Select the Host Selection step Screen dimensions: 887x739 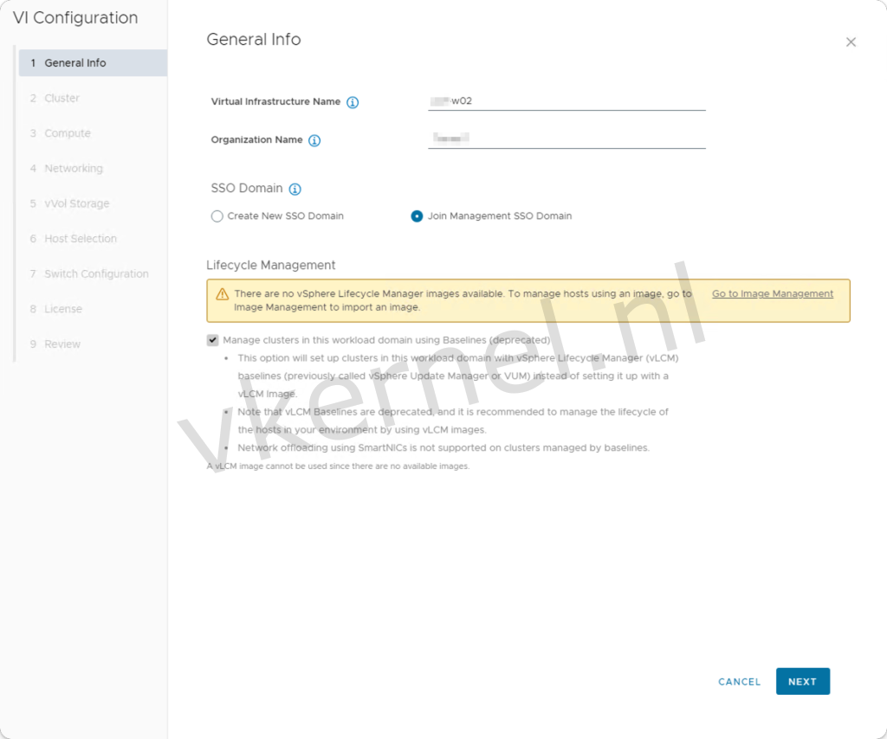coord(81,238)
